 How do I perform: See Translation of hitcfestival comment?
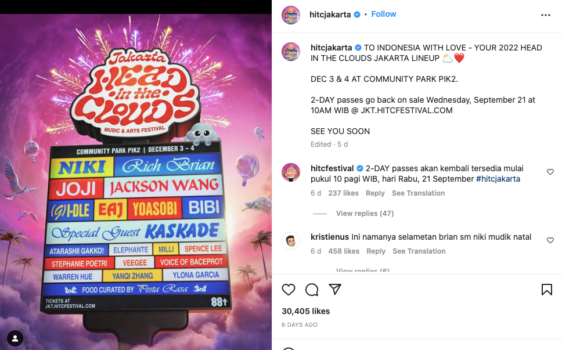(418, 193)
